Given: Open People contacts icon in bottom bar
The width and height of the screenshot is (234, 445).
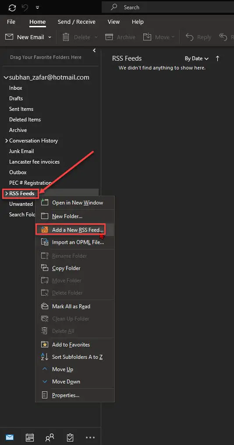Looking at the screenshot, I should click(50, 438).
